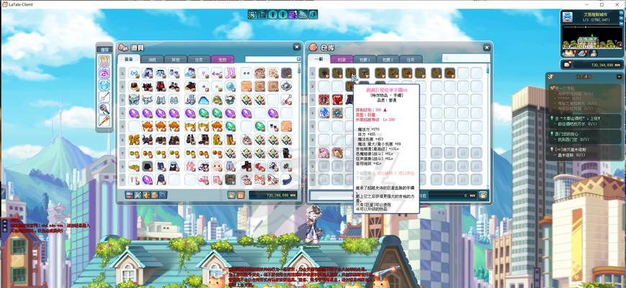This screenshot has width=626, height=288.
Task: Click the quest notification panel header icon
Action: pyautogui.click(x=551, y=76)
